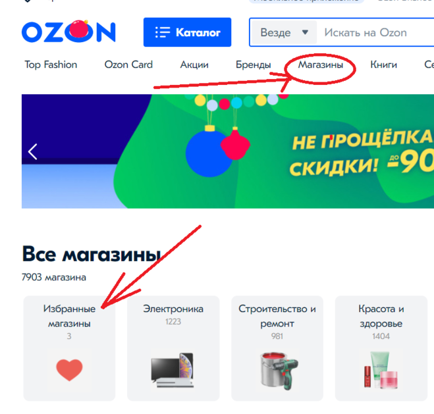Viewport: 434px width, 414px height.
Task: Click the red heart favorites icon
Action: click(69, 370)
